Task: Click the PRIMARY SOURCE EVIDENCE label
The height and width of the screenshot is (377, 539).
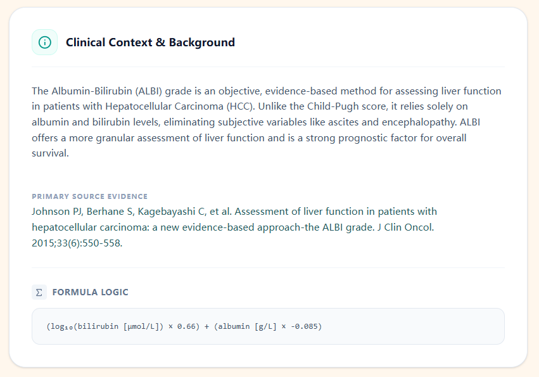Action: [89, 196]
